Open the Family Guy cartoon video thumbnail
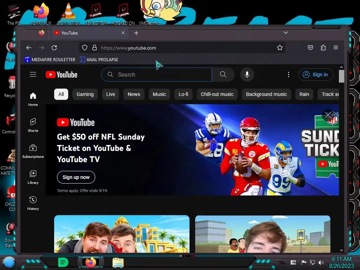Viewport: 360px width, 270px height. click(263, 234)
